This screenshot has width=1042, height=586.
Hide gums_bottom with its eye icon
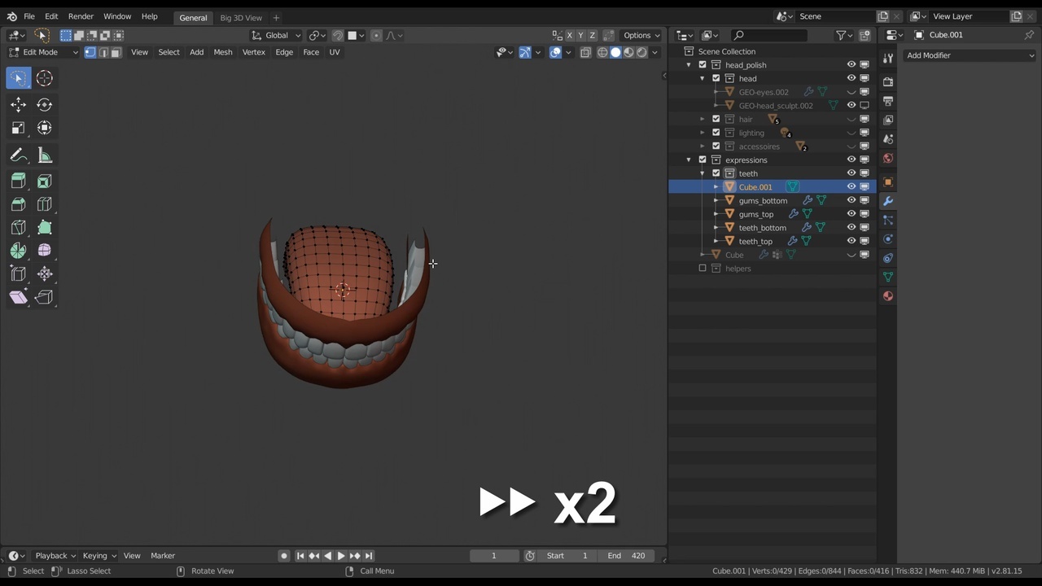[851, 200]
